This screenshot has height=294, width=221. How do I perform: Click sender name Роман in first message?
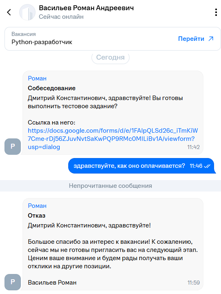tap(37, 78)
